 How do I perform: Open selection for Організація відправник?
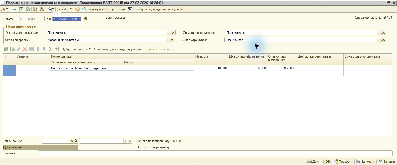pyautogui.click(x=169, y=33)
